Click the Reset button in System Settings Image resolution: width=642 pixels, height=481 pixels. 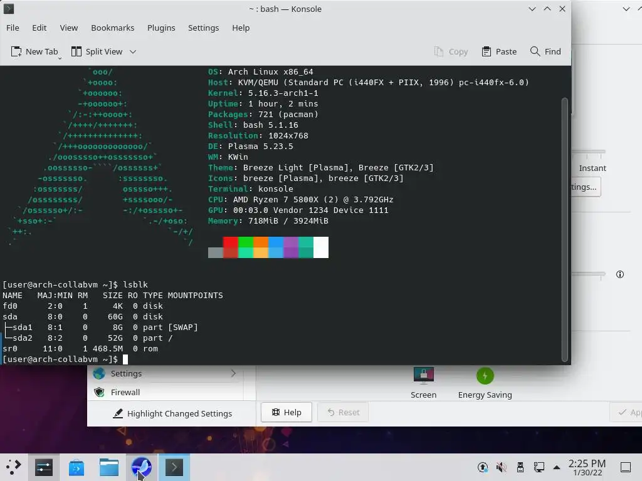point(343,412)
